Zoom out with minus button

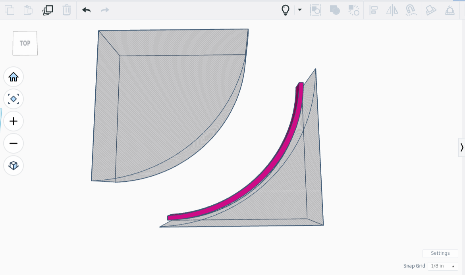click(14, 143)
